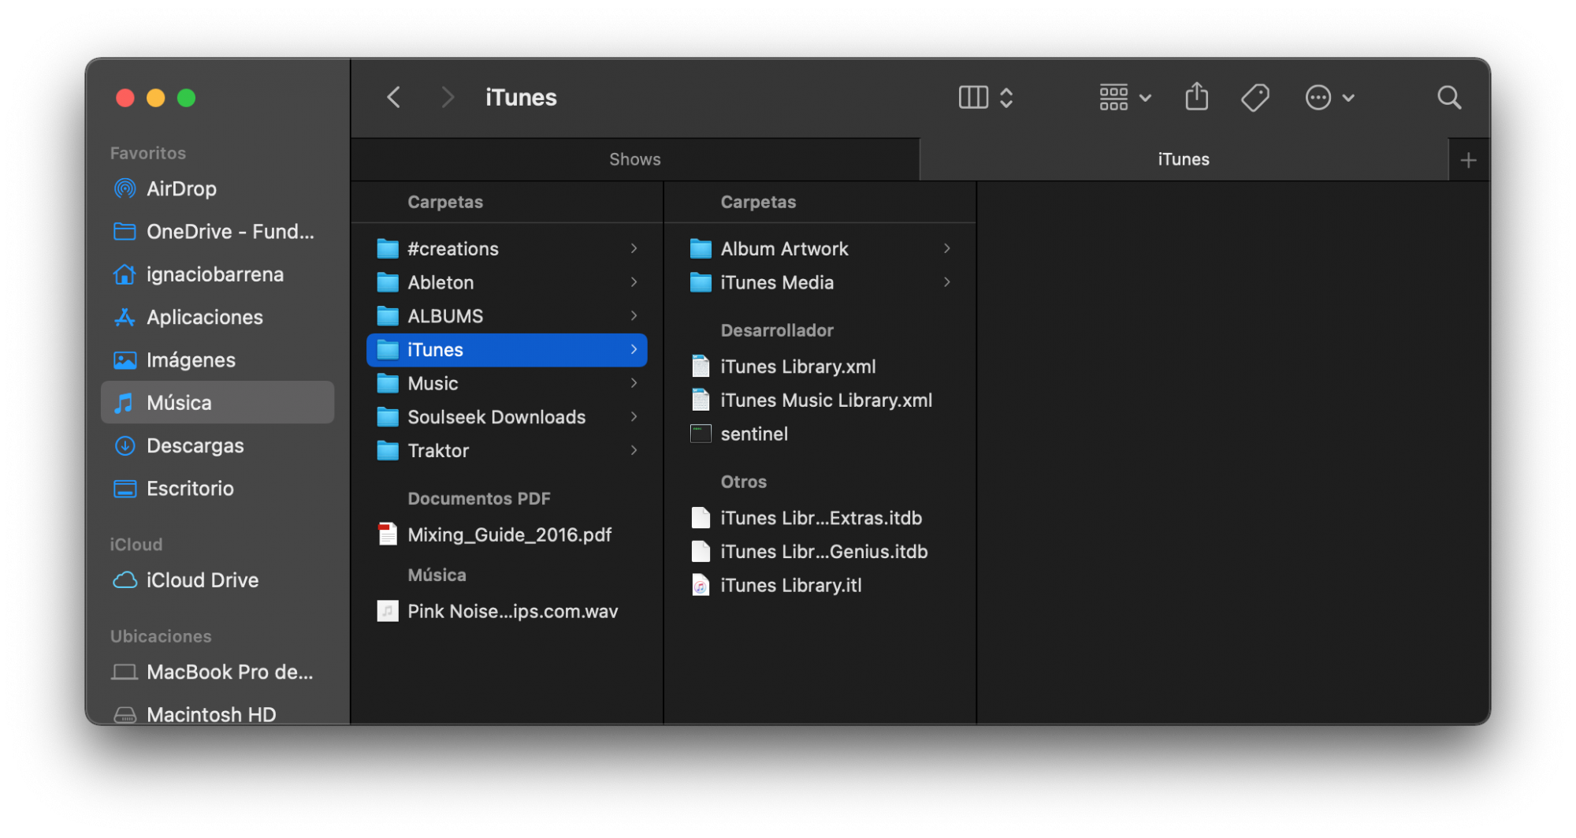Open AirDrop in the sidebar
The height and width of the screenshot is (838, 1576).
tap(217, 188)
